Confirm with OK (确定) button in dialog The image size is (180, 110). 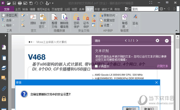131,109
